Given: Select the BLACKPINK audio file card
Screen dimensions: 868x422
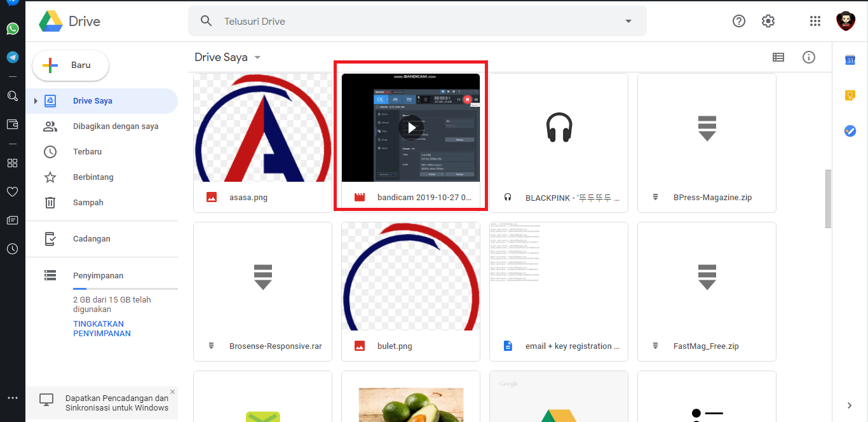Looking at the screenshot, I should tap(559, 143).
